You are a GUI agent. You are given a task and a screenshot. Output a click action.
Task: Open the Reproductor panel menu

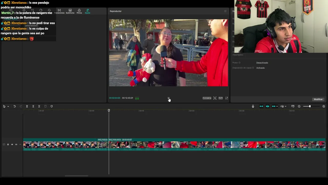tap(225, 11)
